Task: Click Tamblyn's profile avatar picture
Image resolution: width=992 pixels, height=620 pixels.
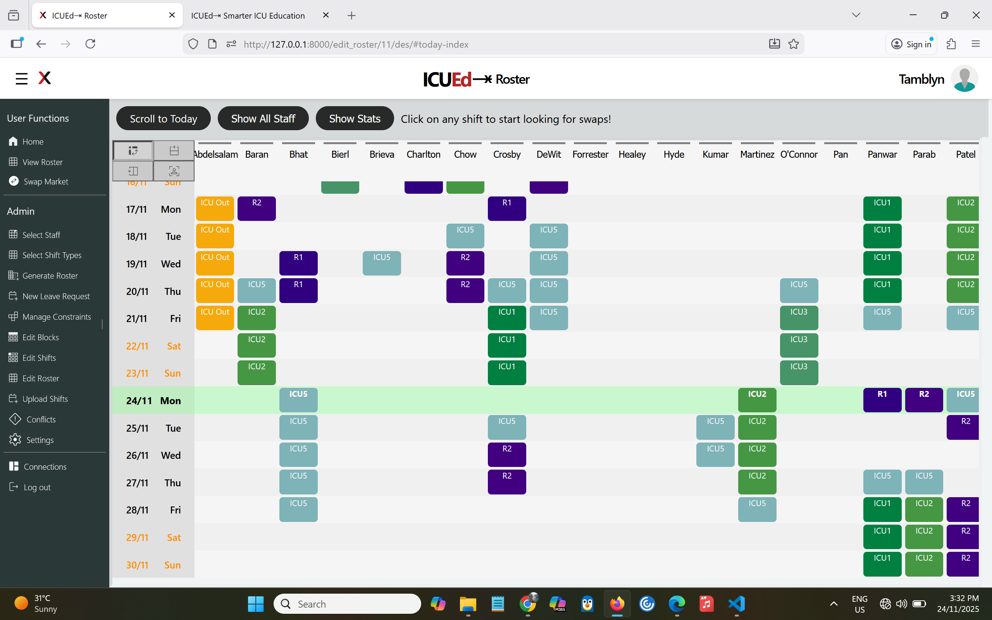Action: point(964,79)
